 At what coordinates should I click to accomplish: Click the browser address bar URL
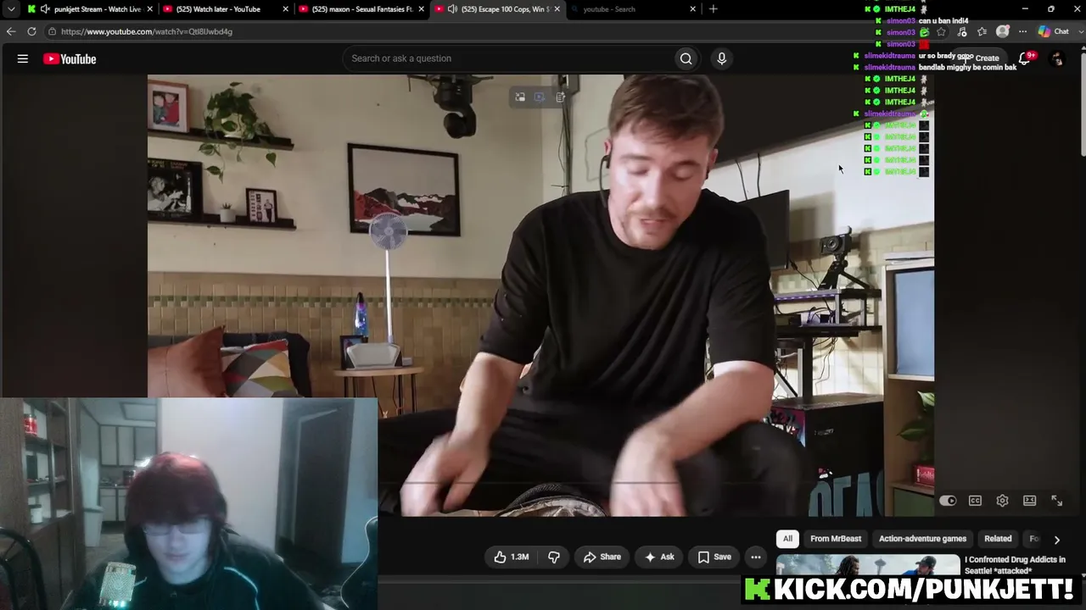coord(147,31)
